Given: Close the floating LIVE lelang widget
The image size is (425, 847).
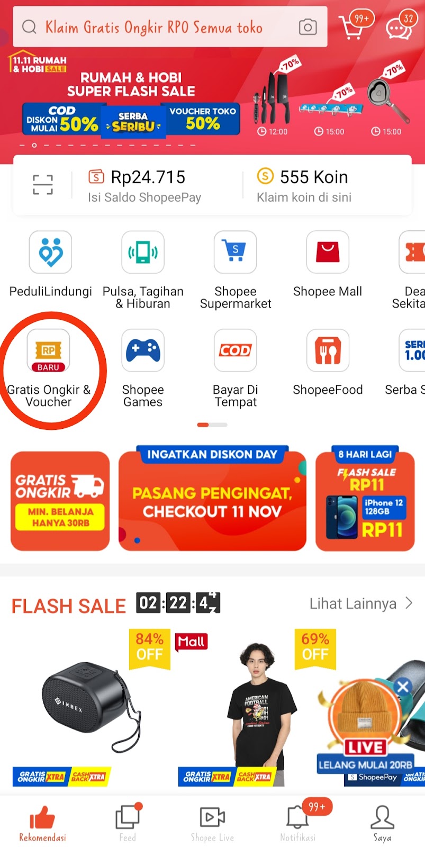Looking at the screenshot, I should [x=403, y=687].
